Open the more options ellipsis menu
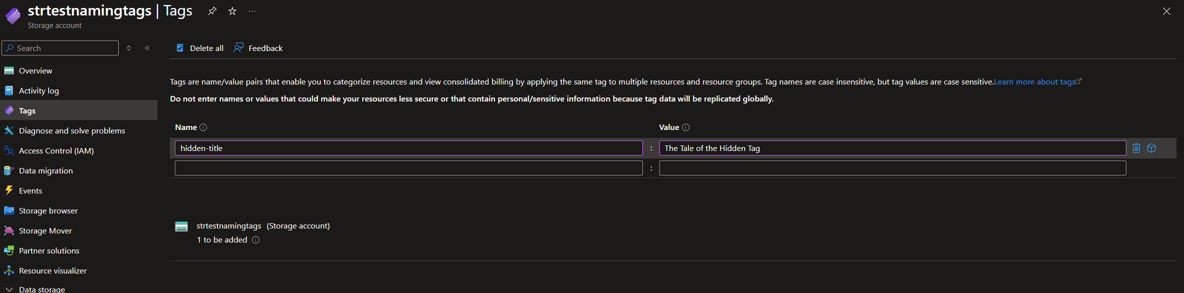Image resolution: width=1184 pixels, height=293 pixels. click(252, 11)
